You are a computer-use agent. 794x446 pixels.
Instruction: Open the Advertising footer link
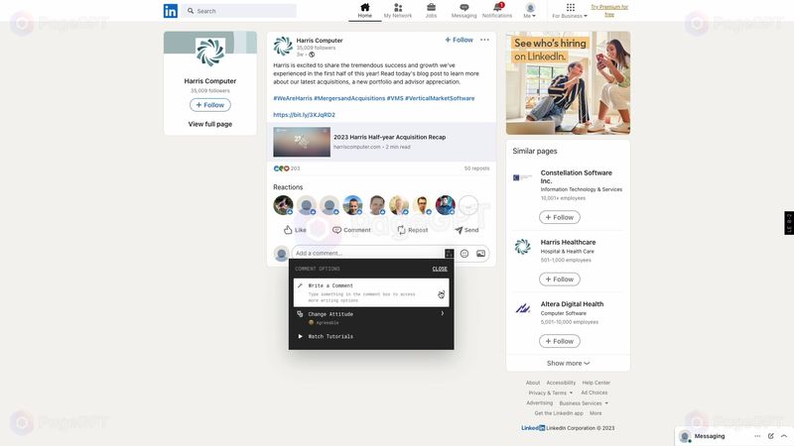click(x=539, y=403)
